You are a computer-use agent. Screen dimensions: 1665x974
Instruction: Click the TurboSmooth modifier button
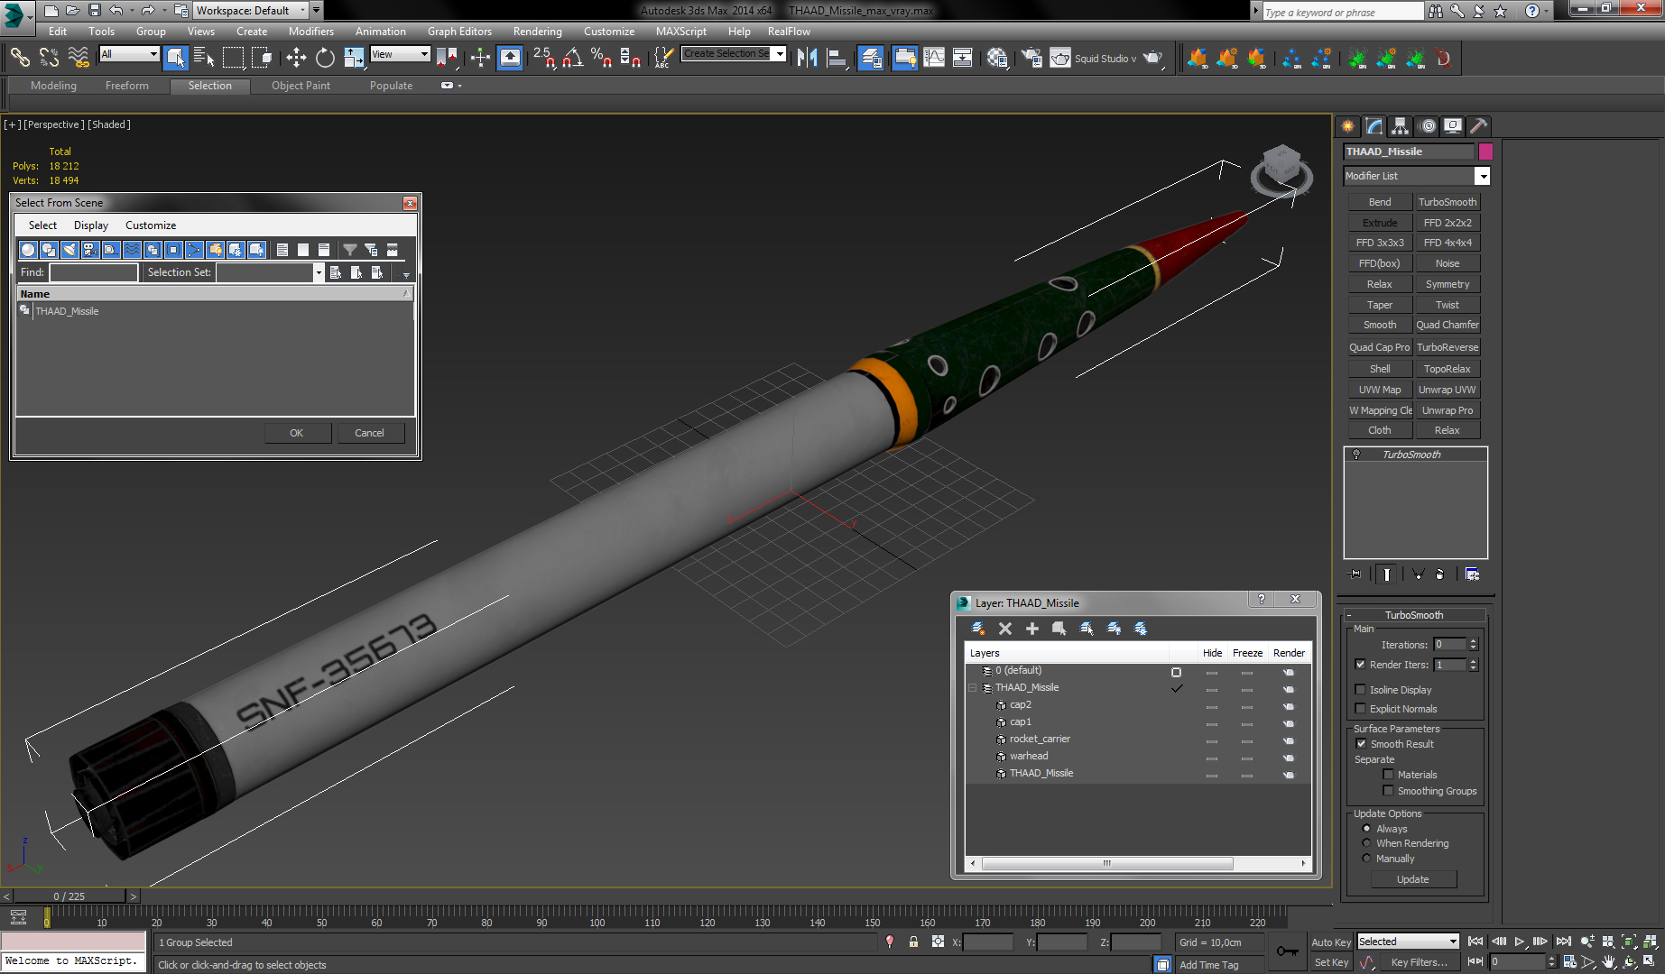tap(1448, 202)
